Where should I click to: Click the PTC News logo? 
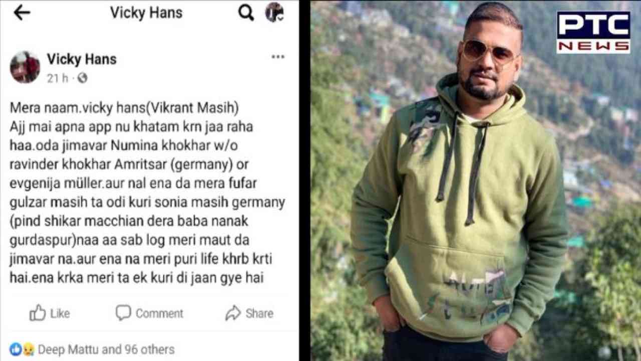point(593,32)
